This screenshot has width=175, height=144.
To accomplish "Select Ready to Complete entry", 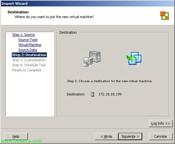I will pos(27,70).
